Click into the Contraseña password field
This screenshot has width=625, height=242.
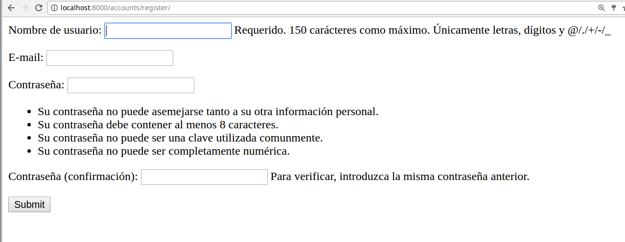pos(131,85)
